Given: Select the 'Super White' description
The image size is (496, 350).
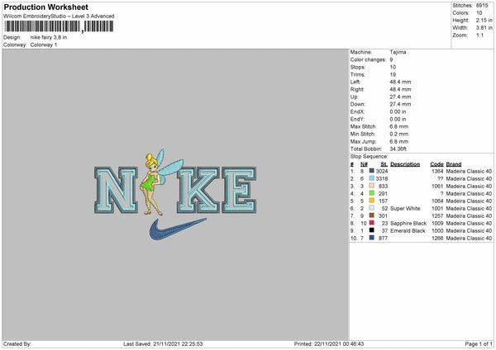Looking at the screenshot, I should (405, 209).
